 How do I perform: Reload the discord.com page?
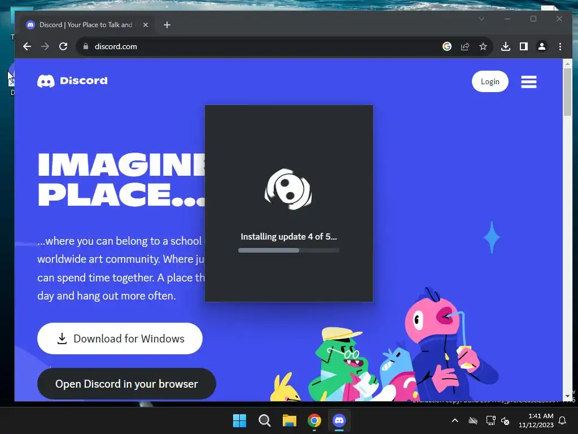pos(63,46)
